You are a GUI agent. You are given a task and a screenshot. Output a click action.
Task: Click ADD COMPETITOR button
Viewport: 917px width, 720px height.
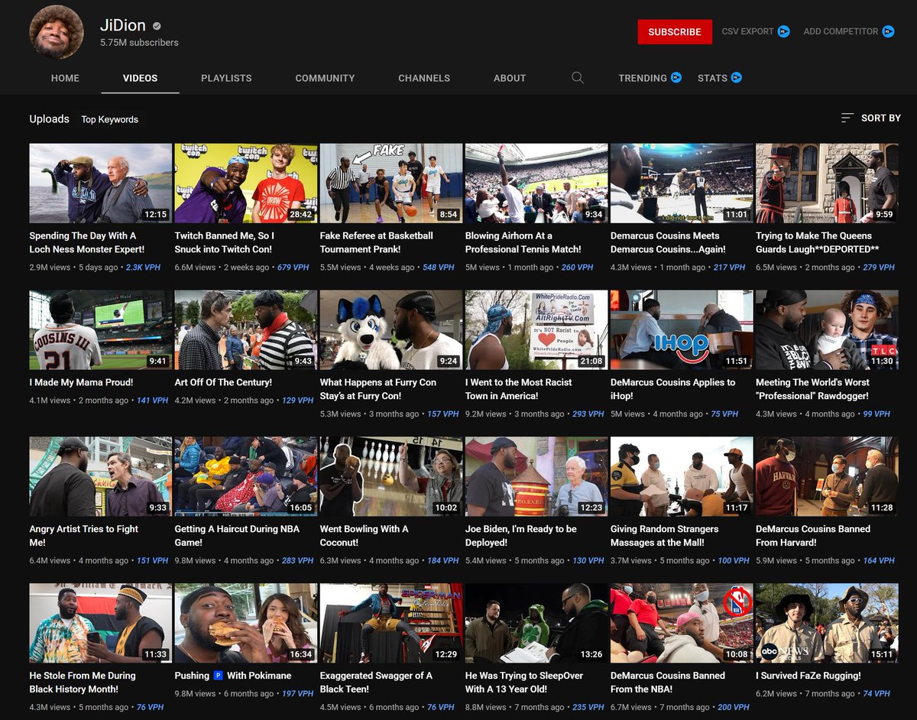click(x=841, y=31)
